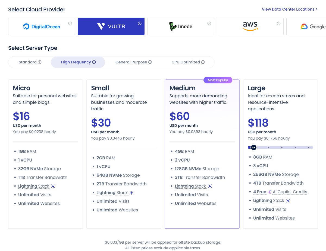Click "3TB Transfer Bandwidth" feature
Image resolution: width=326 pixels, height=251 pixels.
pos(200,178)
